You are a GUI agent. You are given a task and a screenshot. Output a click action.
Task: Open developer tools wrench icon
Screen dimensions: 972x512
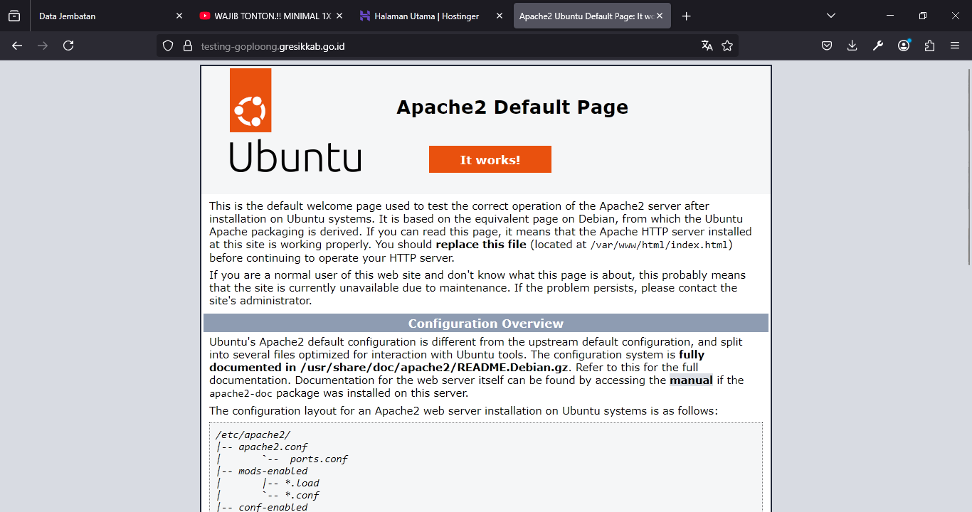click(x=878, y=46)
